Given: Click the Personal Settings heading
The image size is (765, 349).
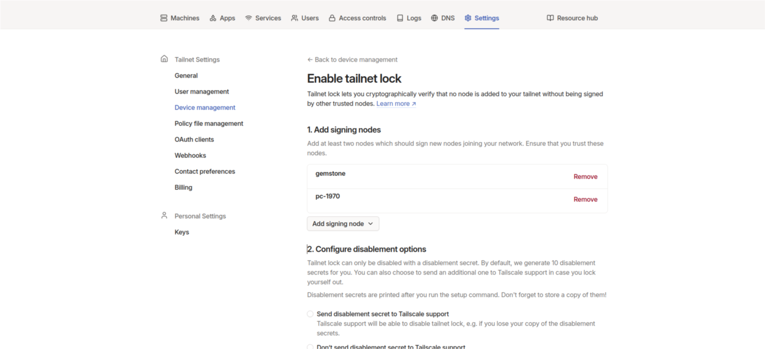Looking at the screenshot, I should [x=200, y=216].
